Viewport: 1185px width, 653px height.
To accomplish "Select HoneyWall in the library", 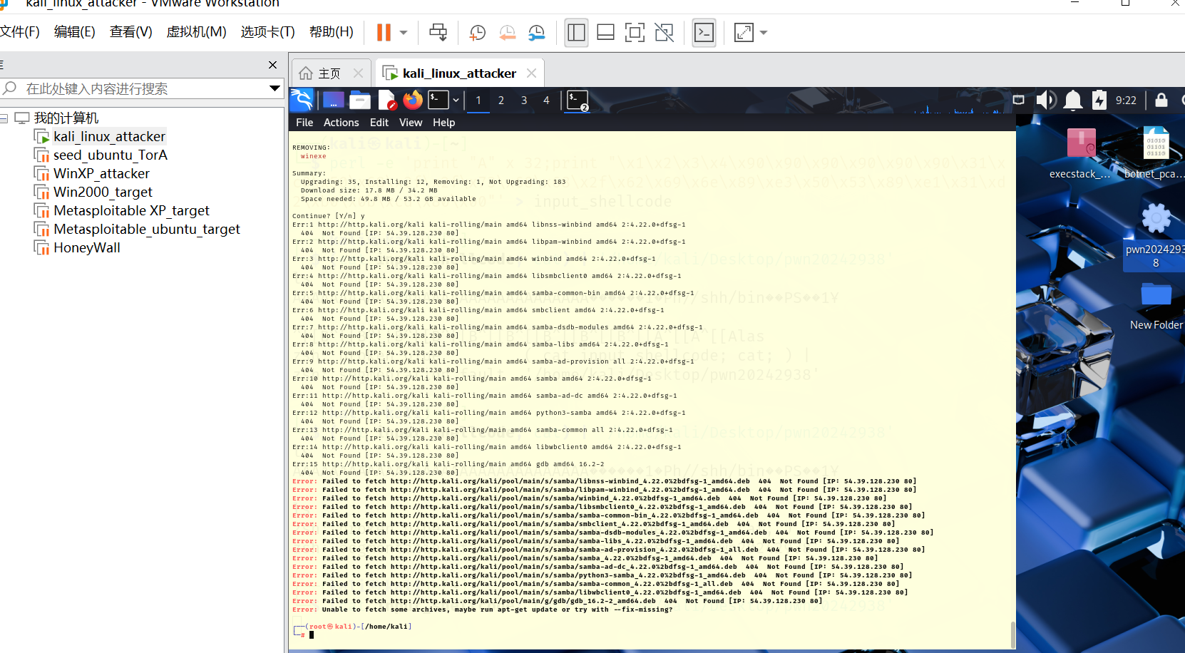I will [87, 247].
